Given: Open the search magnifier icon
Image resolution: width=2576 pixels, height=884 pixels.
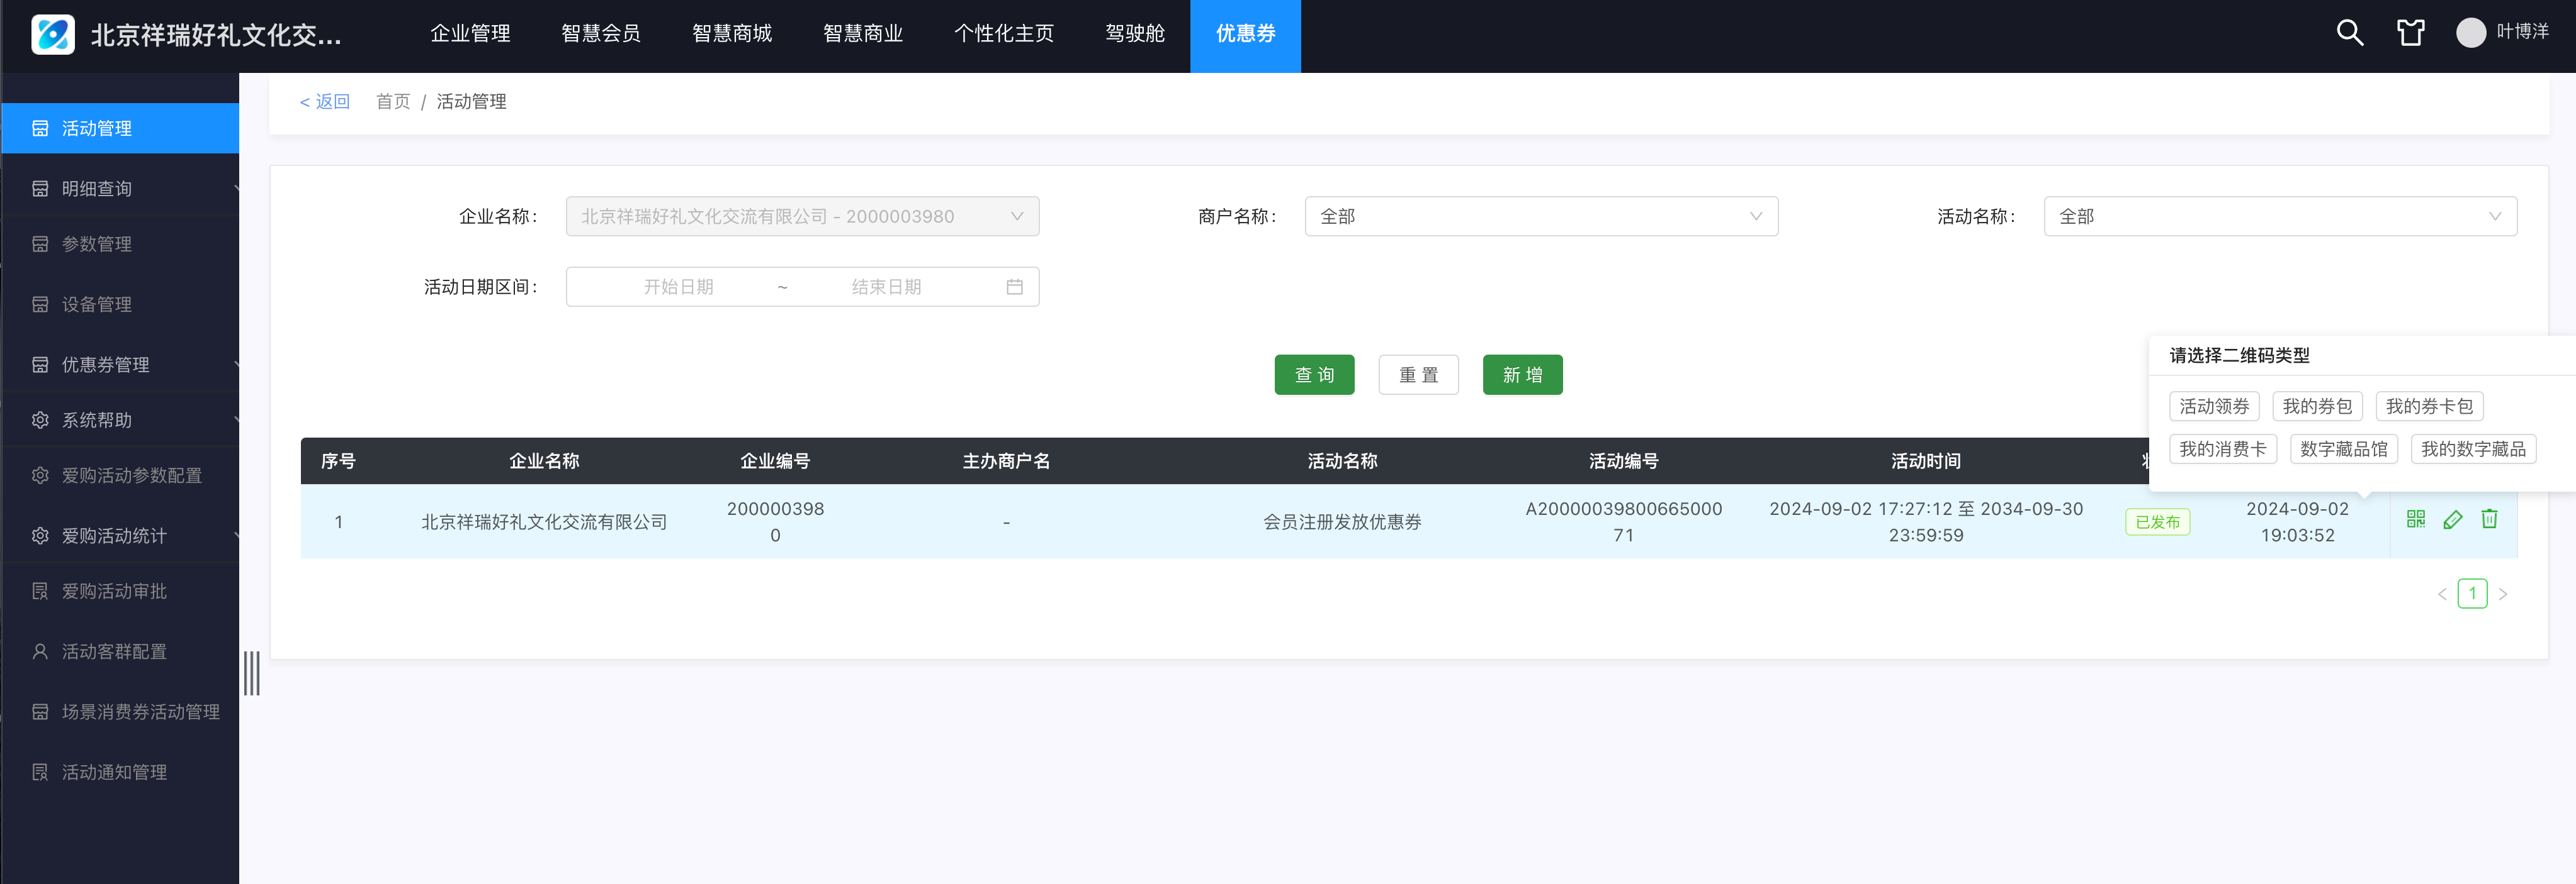Looking at the screenshot, I should click(2349, 33).
